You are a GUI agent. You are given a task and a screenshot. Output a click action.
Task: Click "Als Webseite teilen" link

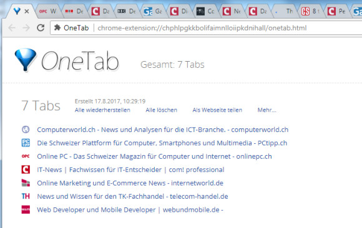click(x=217, y=110)
